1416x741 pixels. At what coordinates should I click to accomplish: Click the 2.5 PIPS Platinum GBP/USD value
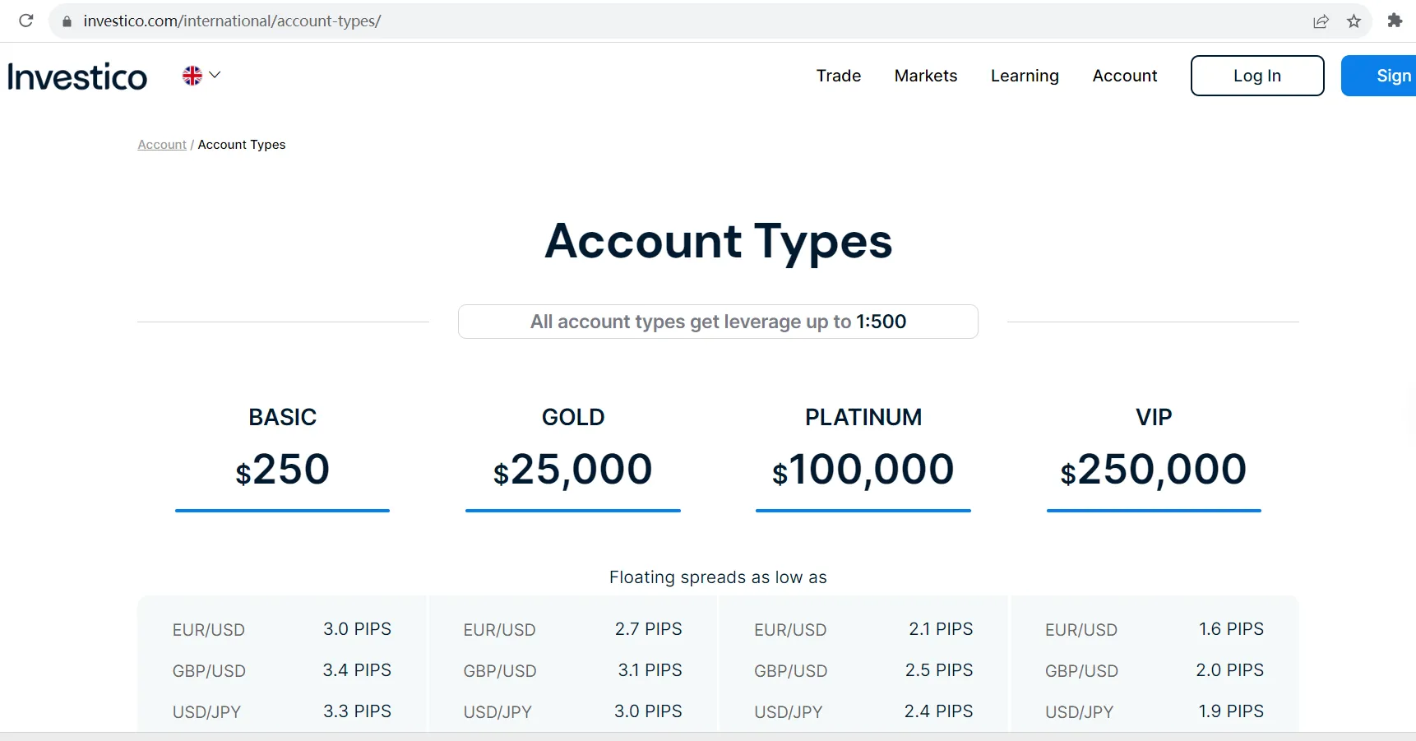(939, 670)
